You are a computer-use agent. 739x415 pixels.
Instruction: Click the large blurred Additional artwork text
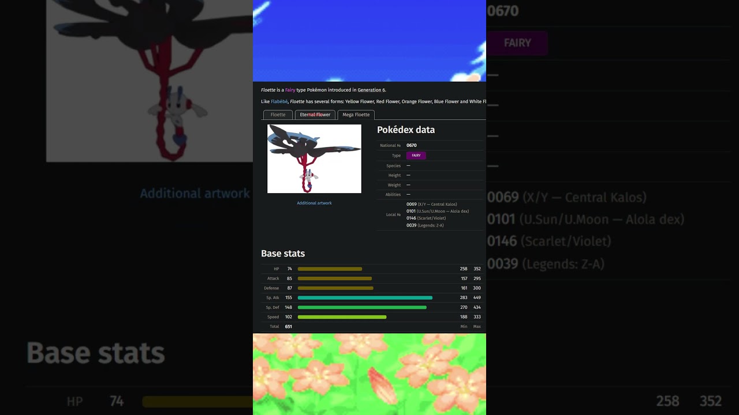click(195, 194)
